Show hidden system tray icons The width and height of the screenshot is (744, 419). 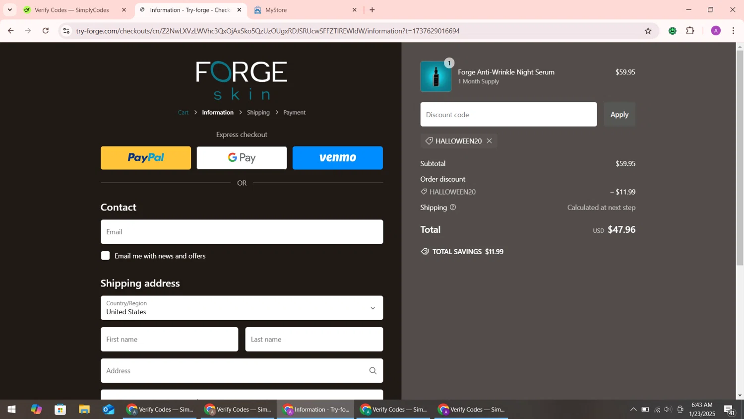click(x=633, y=410)
